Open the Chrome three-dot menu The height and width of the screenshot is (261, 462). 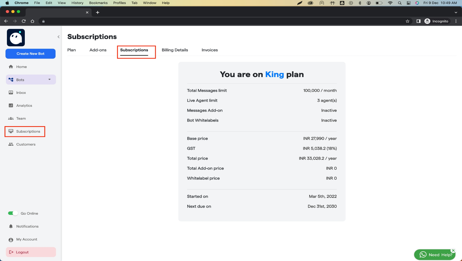[456, 21]
